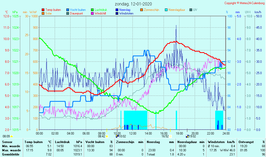Click the orange Solar legend square
The width and height of the screenshot is (266, 157).
[43, 13]
